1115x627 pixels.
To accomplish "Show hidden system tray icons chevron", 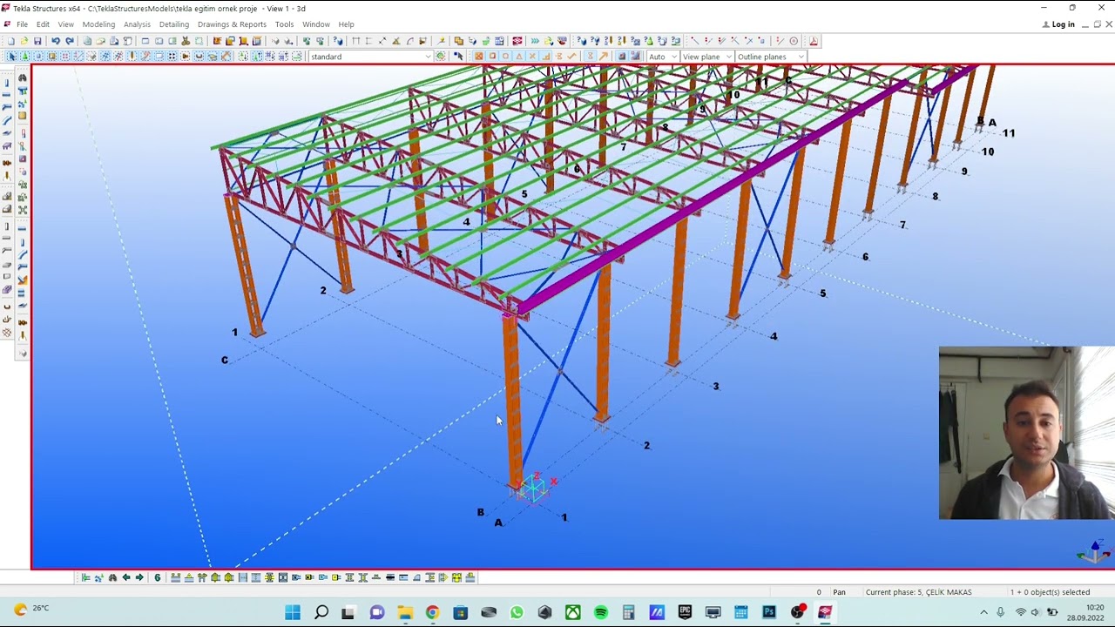I will coord(983,612).
